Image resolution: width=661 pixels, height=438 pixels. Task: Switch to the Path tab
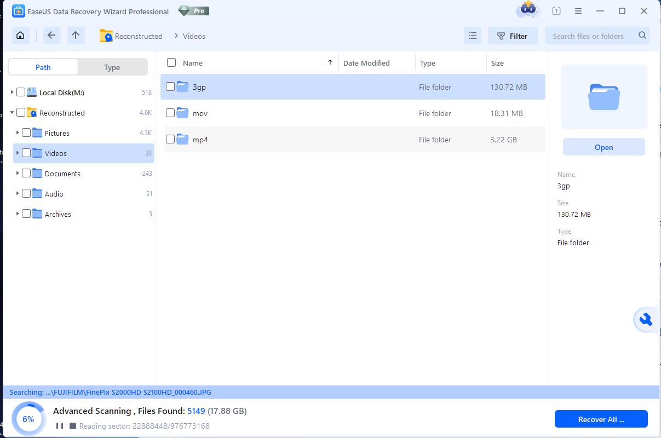click(43, 67)
